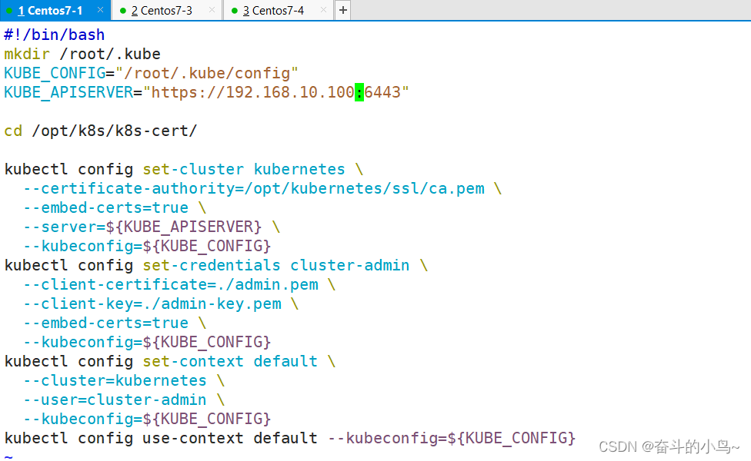The image size is (751, 461).
Task: Click the KUBE_CONFIG variable assignment line
Action: coord(151,73)
